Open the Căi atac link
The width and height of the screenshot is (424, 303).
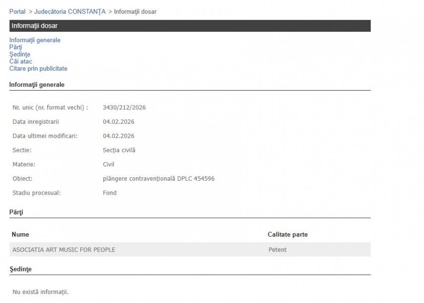click(x=21, y=61)
